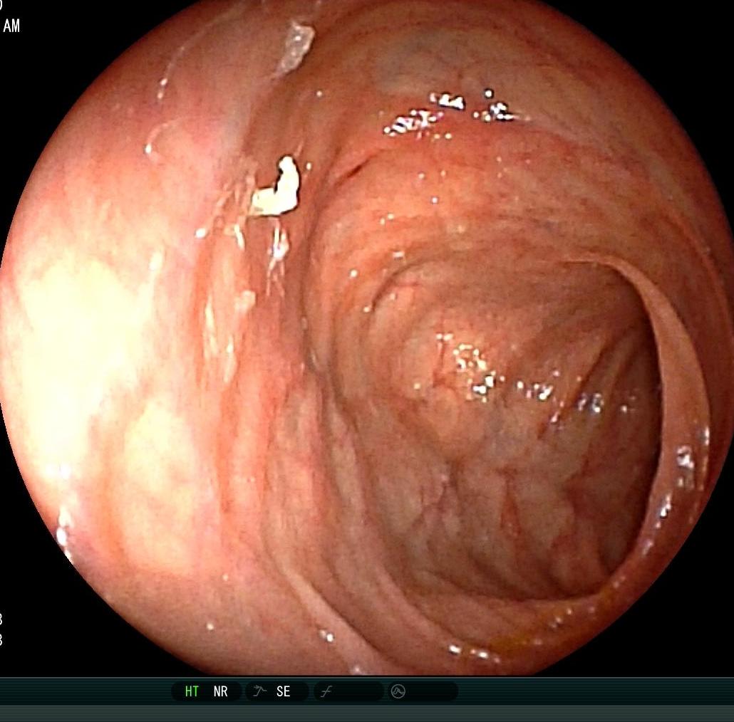Select the SE enhancement label
734x722 pixels.
click(283, 691)
